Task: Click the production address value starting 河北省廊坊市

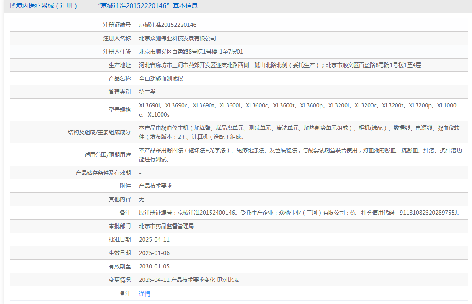Action: tap(280, 65)
